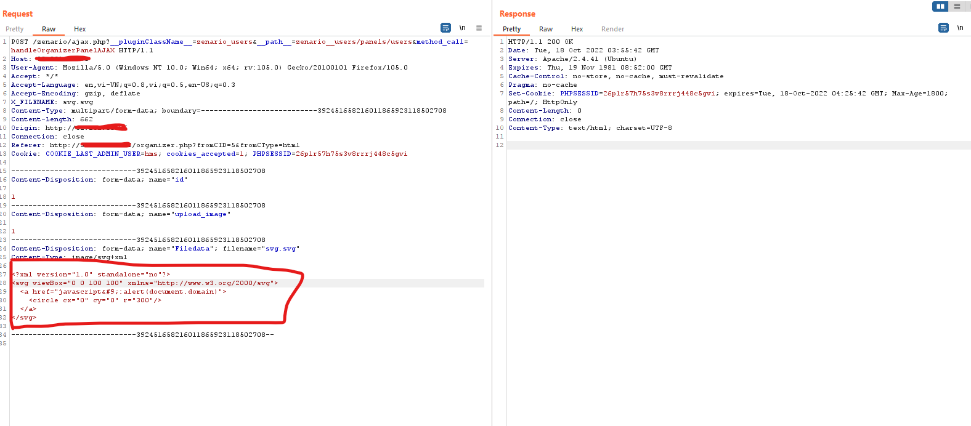Click the response 'Expires: Thu, 19 Nov 1981' line
This screenshot has height=426, width=971.
click(590, 68)
